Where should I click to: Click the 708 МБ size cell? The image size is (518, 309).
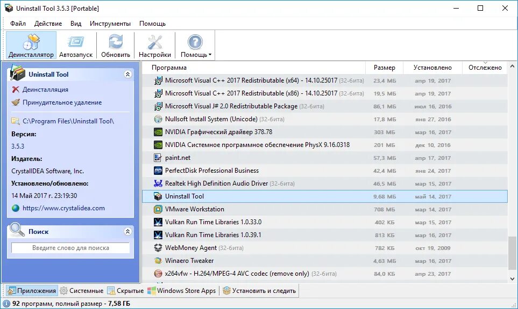pyautogui.click(x=385, y=209)
